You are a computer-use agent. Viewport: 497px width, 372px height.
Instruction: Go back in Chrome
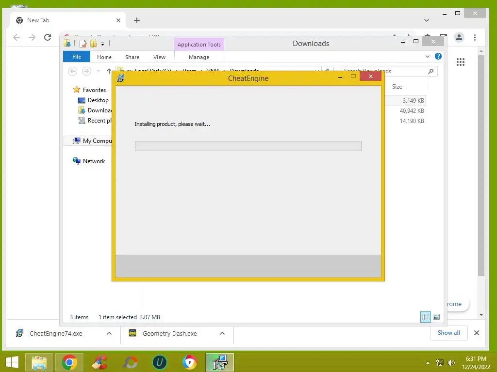[x=17, y=37]
